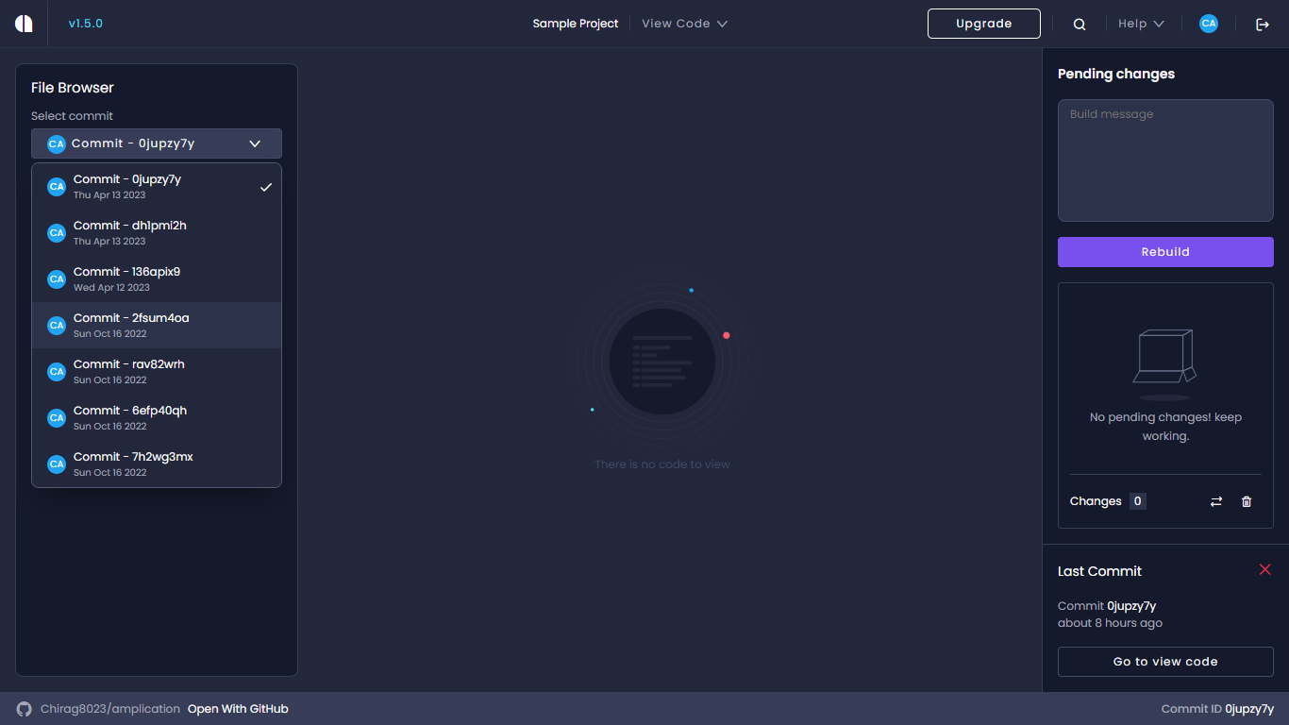This screenshot has width=1289, height=725.
Task: Open the search icon in top bar
Action: pyautogui.click(x=1079, y=23)
